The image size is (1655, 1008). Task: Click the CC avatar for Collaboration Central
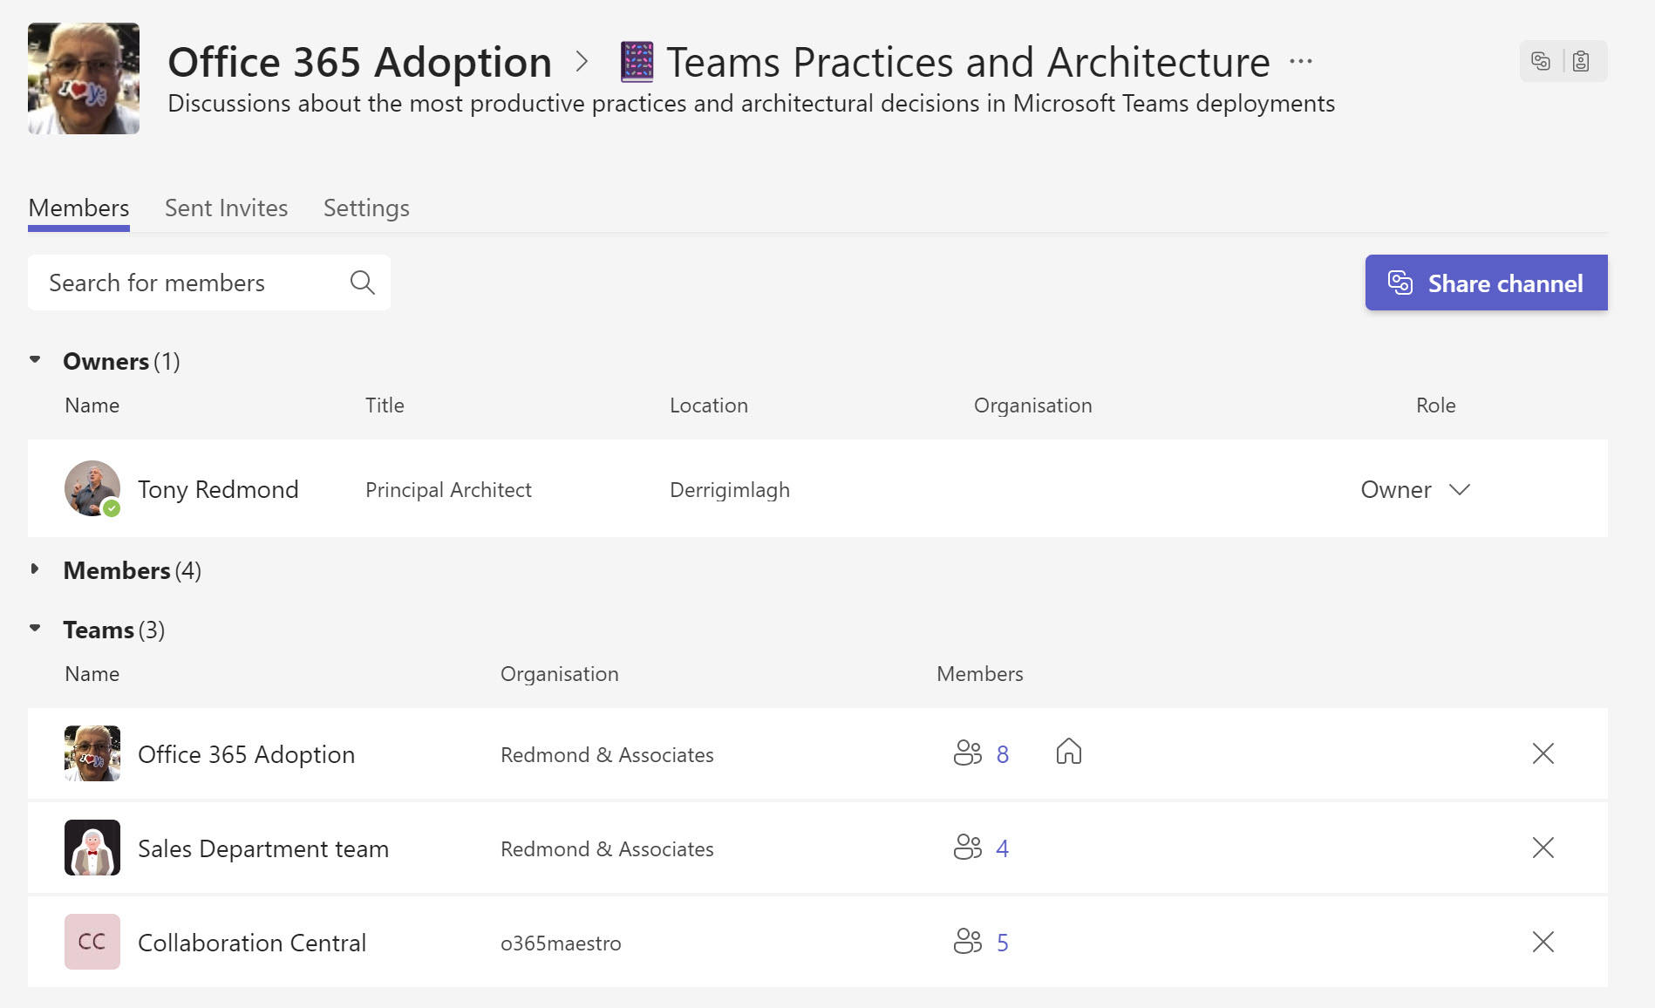(92, 942)
